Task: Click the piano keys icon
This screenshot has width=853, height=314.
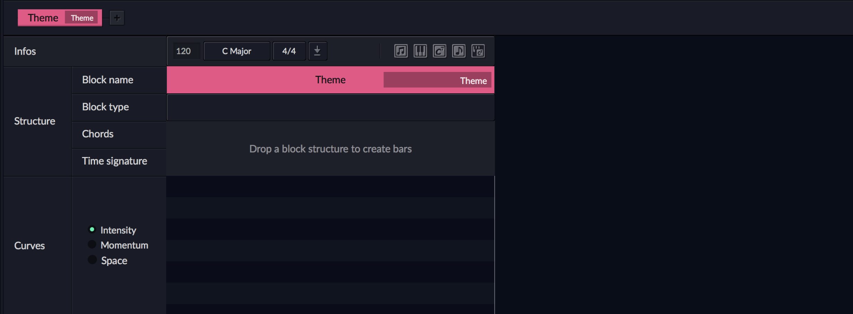Action: pos(420,51)
